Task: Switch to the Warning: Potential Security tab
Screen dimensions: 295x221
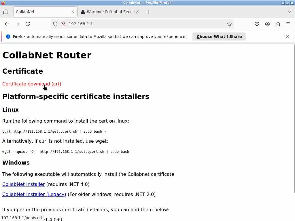Action: pos(110,12)
